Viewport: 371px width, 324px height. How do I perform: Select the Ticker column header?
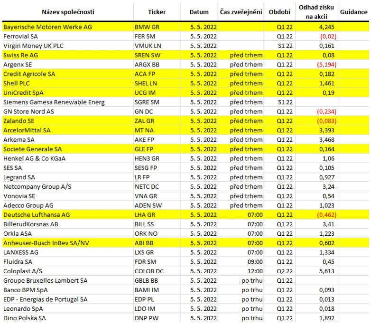click(157, 12)
